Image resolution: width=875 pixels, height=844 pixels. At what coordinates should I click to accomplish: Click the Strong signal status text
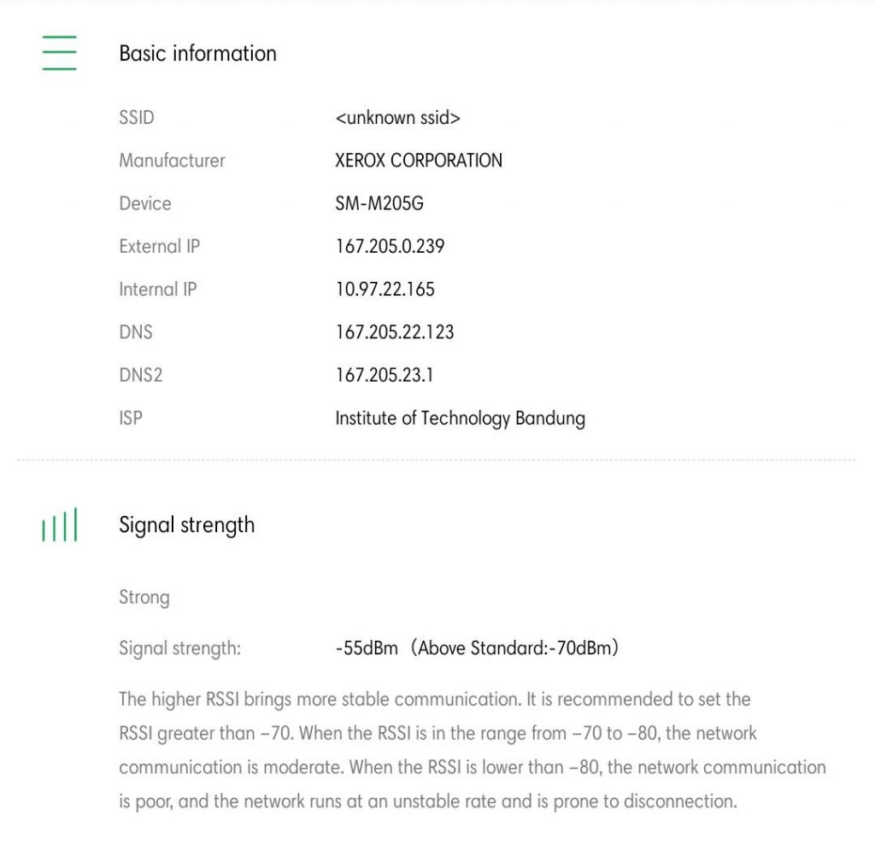point(144,597)
